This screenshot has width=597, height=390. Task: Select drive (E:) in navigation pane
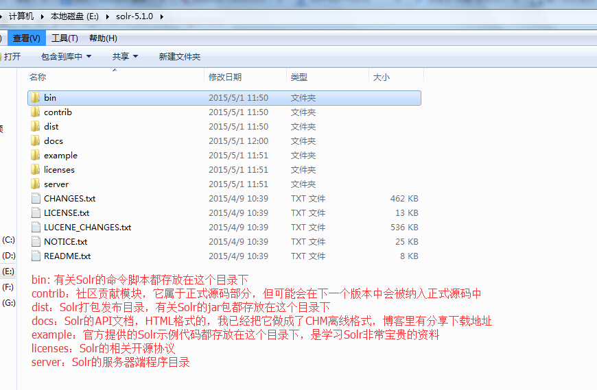8,271
